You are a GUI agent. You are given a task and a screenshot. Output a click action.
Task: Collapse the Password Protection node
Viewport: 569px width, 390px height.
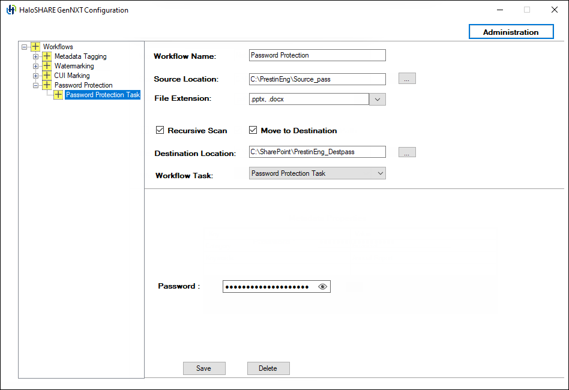[35, 85]
